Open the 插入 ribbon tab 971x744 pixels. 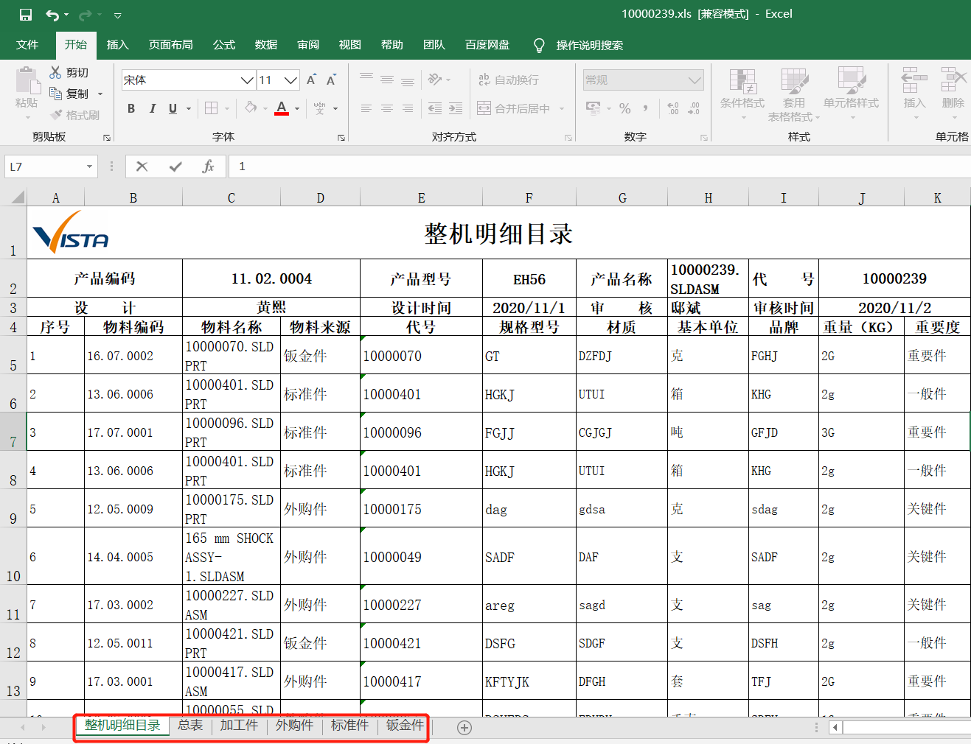[x=117, y=45]
